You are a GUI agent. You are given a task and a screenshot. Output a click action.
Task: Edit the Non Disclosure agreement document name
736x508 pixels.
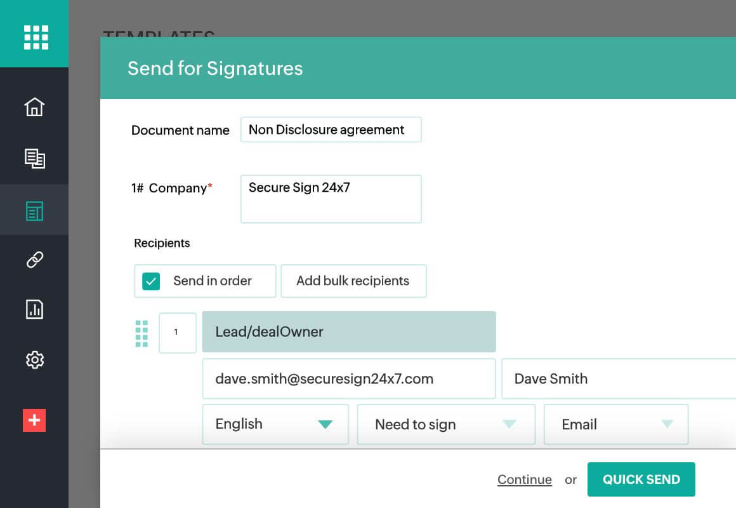(331, 130)
